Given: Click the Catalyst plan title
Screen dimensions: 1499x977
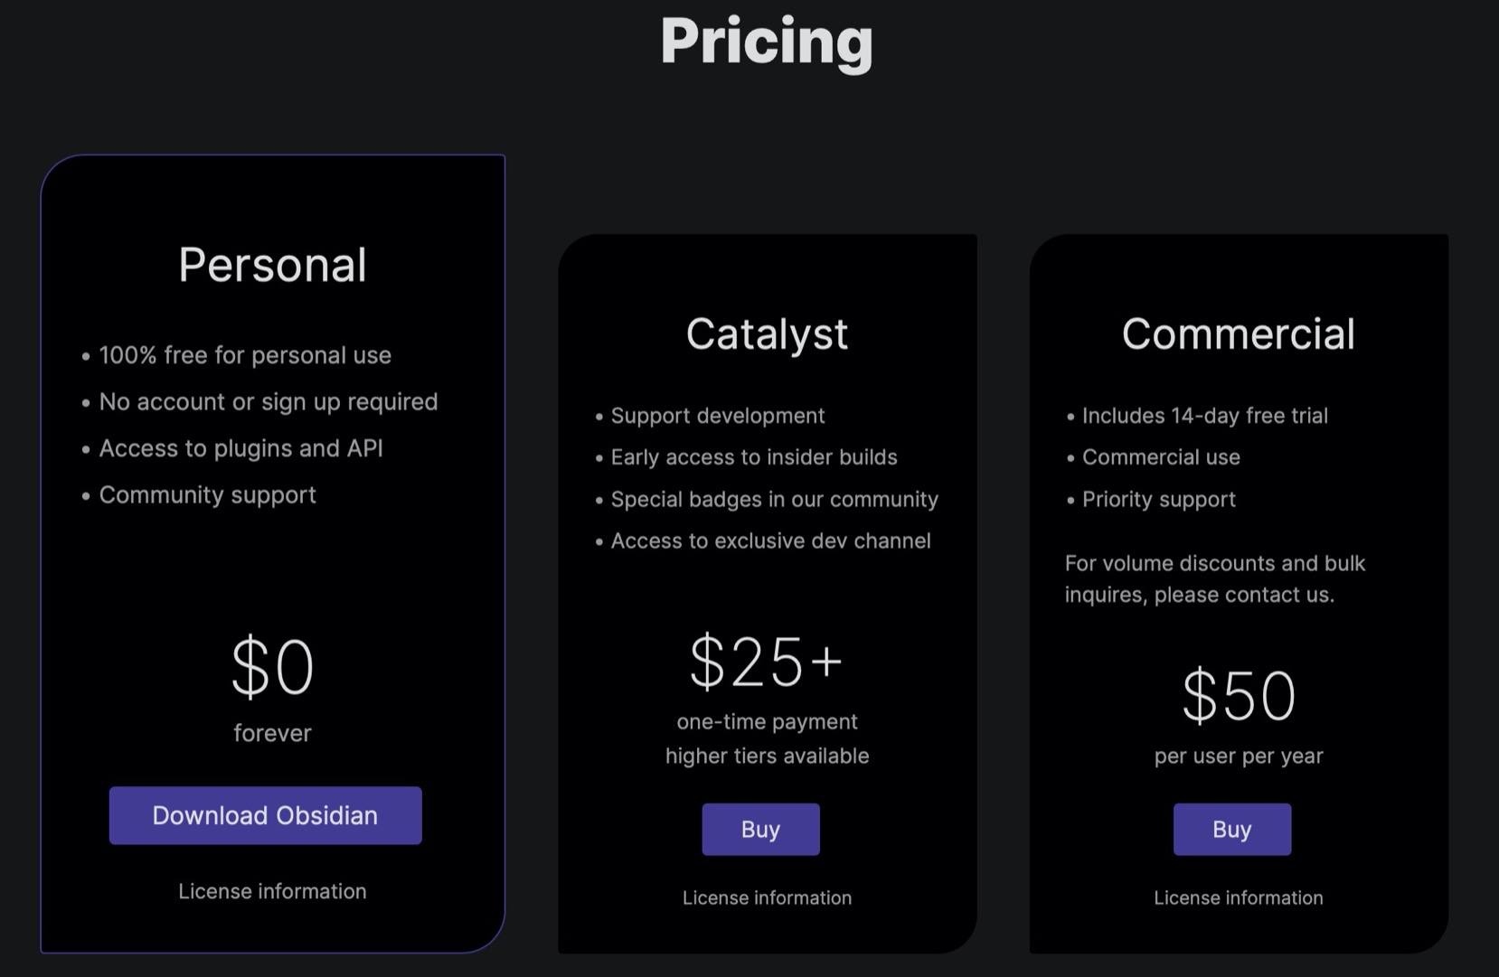Looking at the screenshot, I should tap(767, 333).
